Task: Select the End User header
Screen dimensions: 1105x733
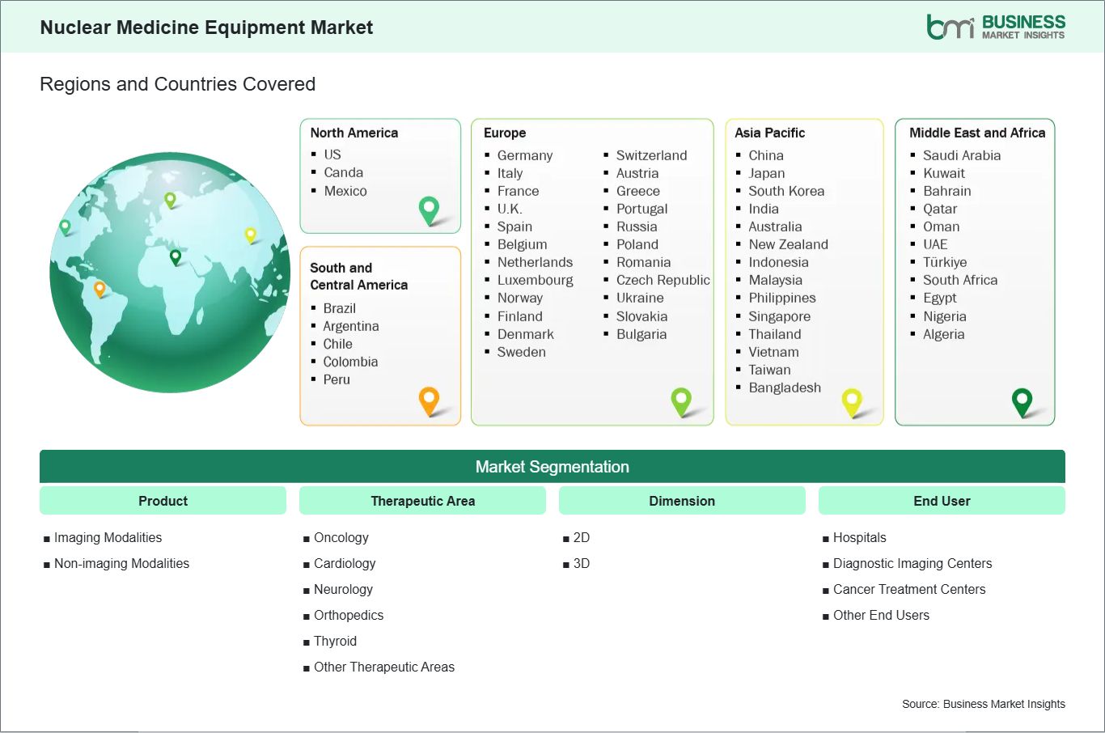Action: tap(942, 501)
